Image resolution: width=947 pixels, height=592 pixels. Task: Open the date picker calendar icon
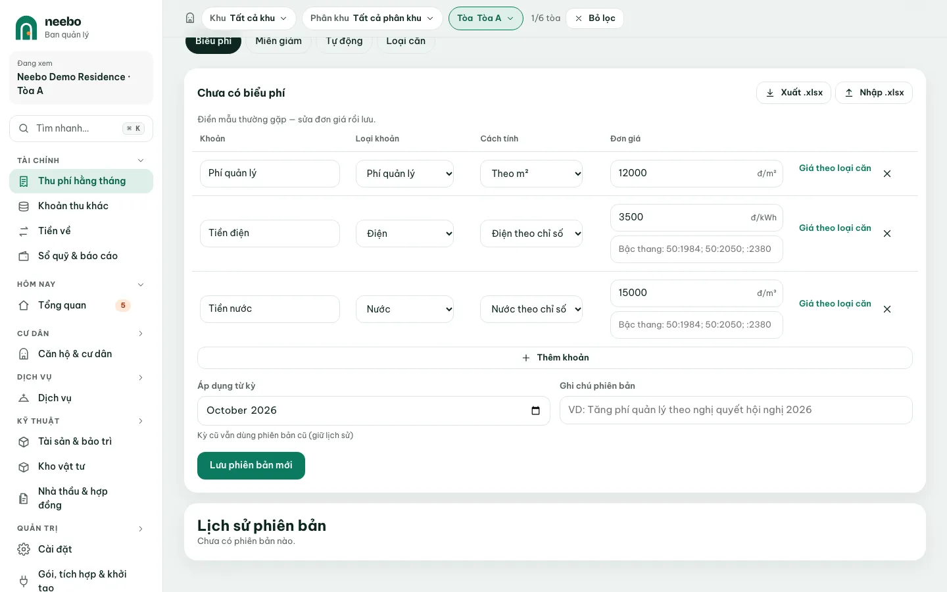coord(535,410)
